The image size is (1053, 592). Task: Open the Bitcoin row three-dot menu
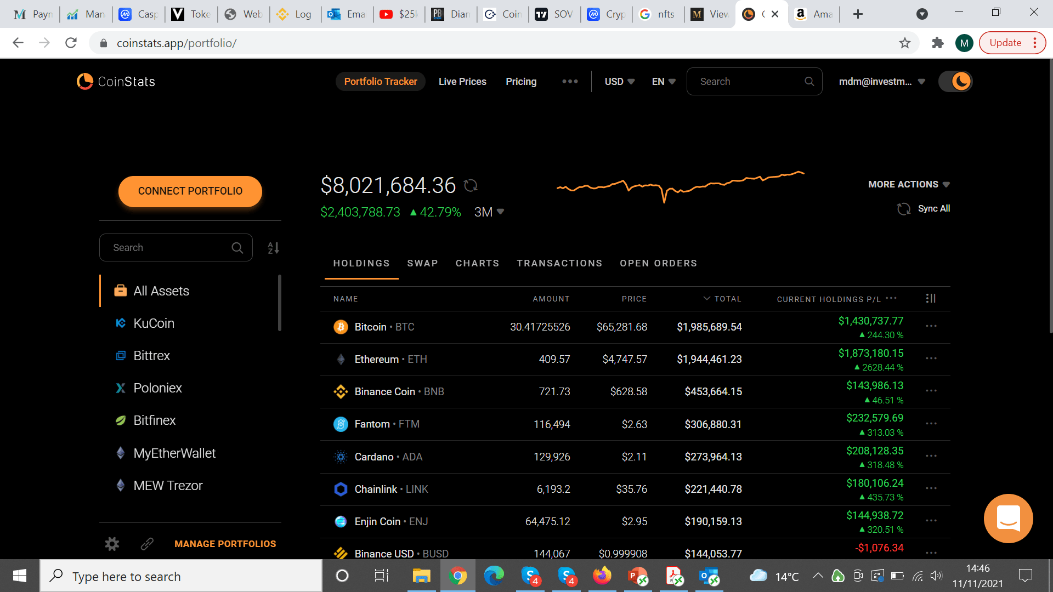[931, 326]
